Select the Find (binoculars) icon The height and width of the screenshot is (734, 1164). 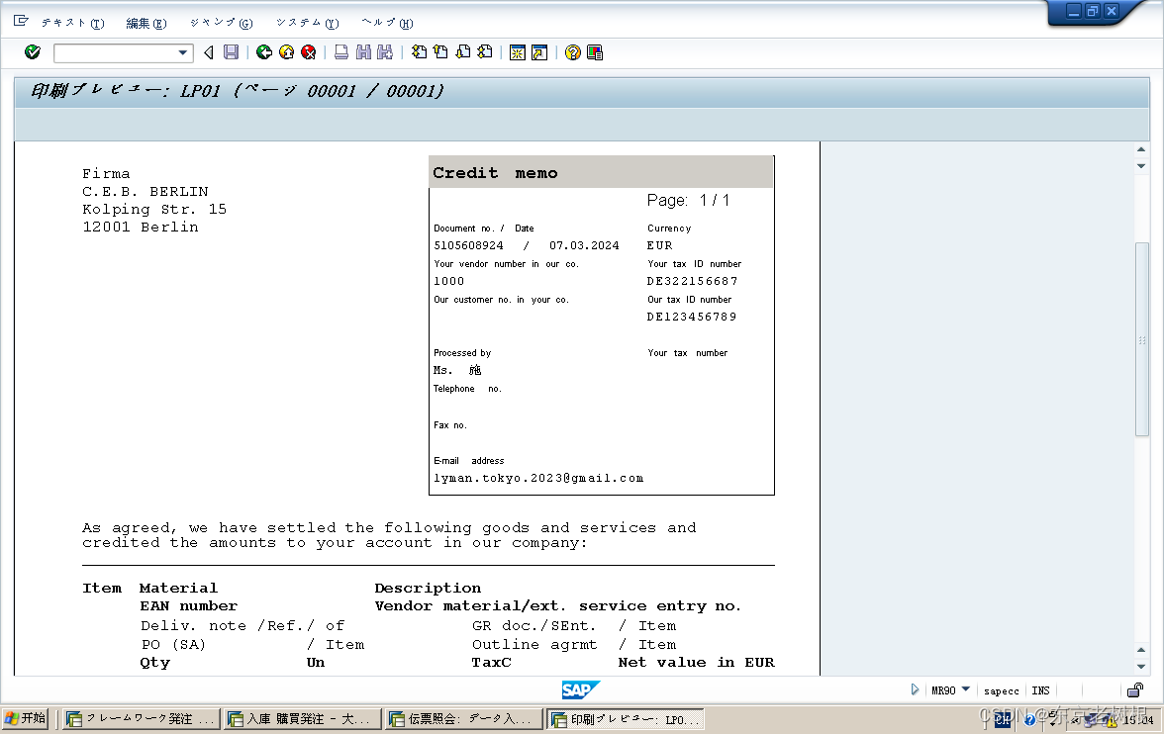(363, 52)
